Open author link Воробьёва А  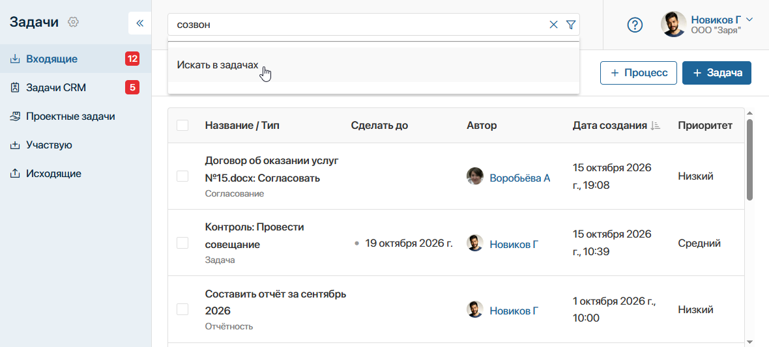[520, 178]
